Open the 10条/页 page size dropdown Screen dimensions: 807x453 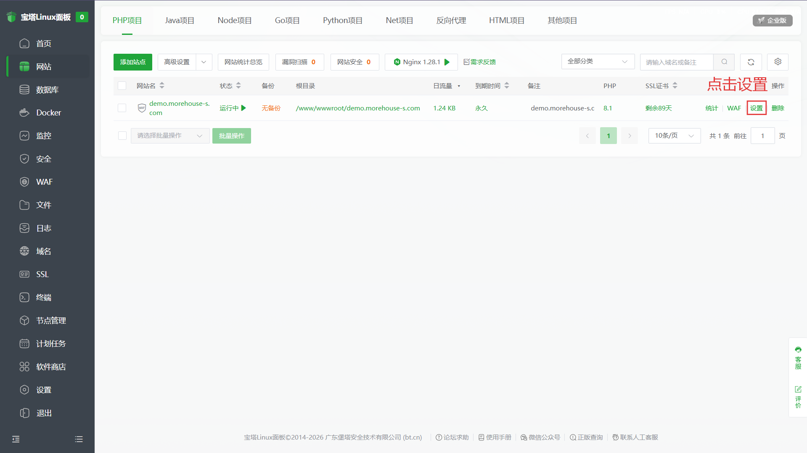[x=674, y=136]
